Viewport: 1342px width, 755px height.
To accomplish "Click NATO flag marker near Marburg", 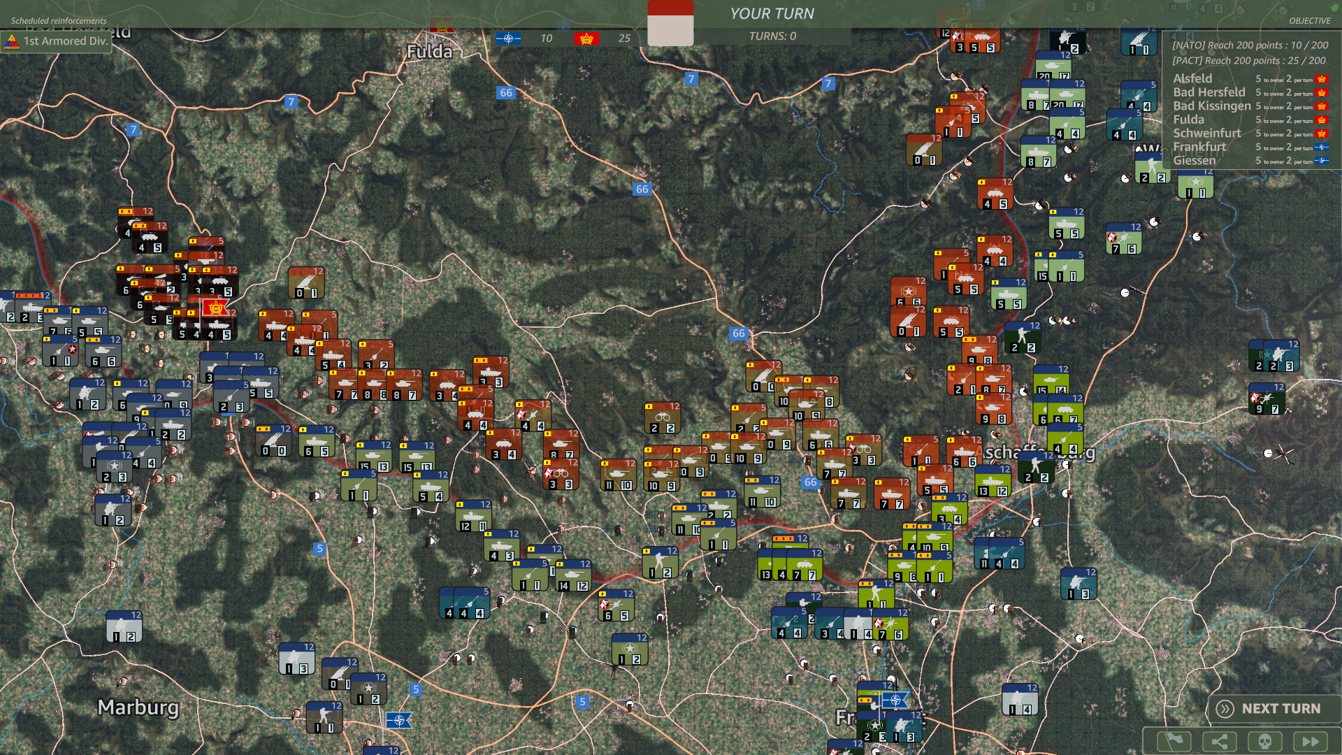I will tap(399, 719).
